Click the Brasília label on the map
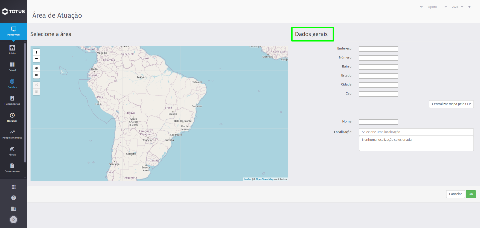Viewport: 480px width, 228px height. point(173,114)
